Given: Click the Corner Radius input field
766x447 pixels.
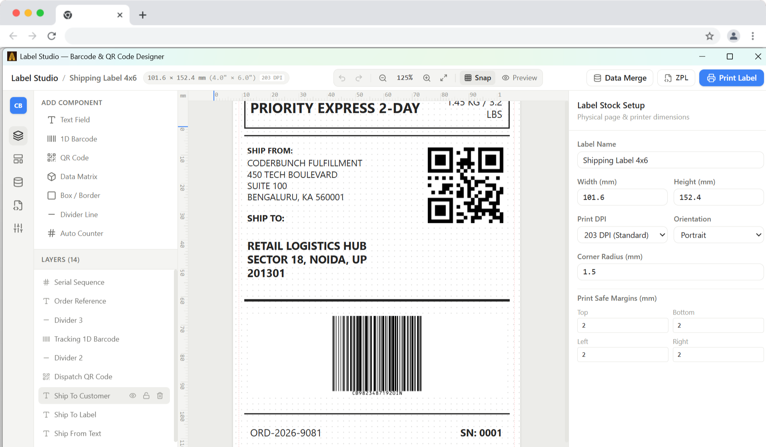Looking at the screenshot, I should [670, 272].
